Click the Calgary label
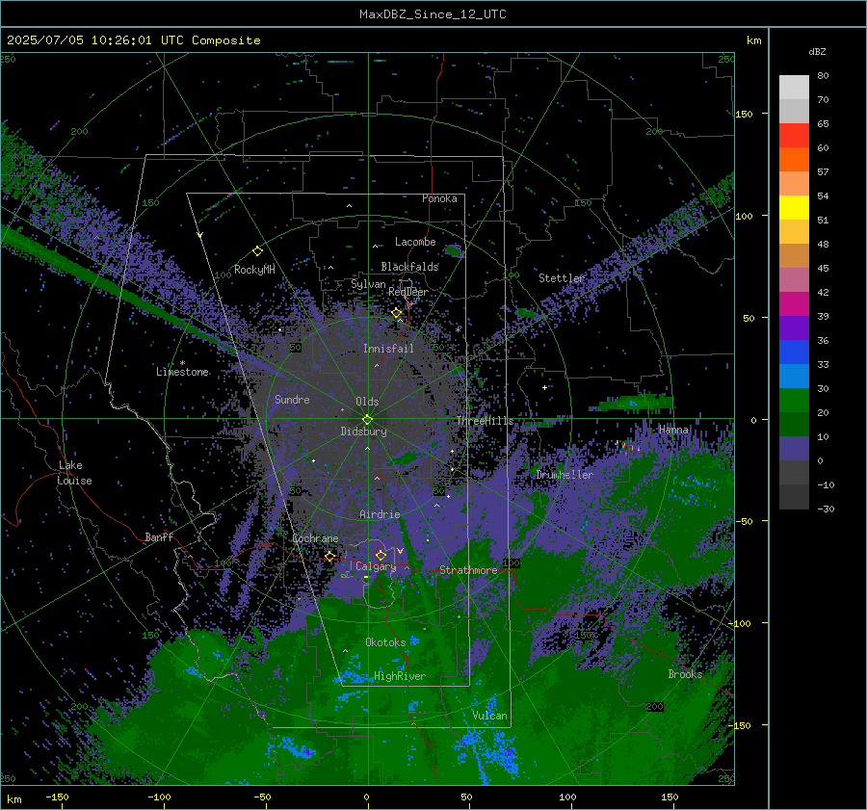Viewport: 867px width, 810px height. (x=376, y=566)
